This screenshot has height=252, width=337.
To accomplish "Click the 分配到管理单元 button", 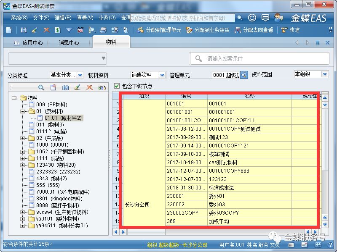I will (160, 30).
